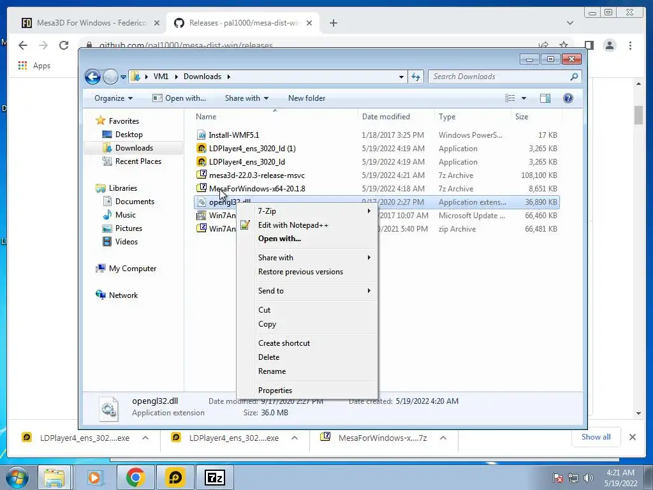Reload the Chrome page
Image resolution: width=653 pixels, height=490 pixels.
pos(64,45)
